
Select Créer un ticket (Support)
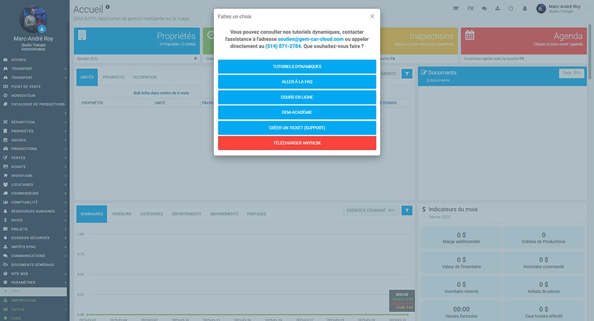pyautogui.click(x=297, y=128)
